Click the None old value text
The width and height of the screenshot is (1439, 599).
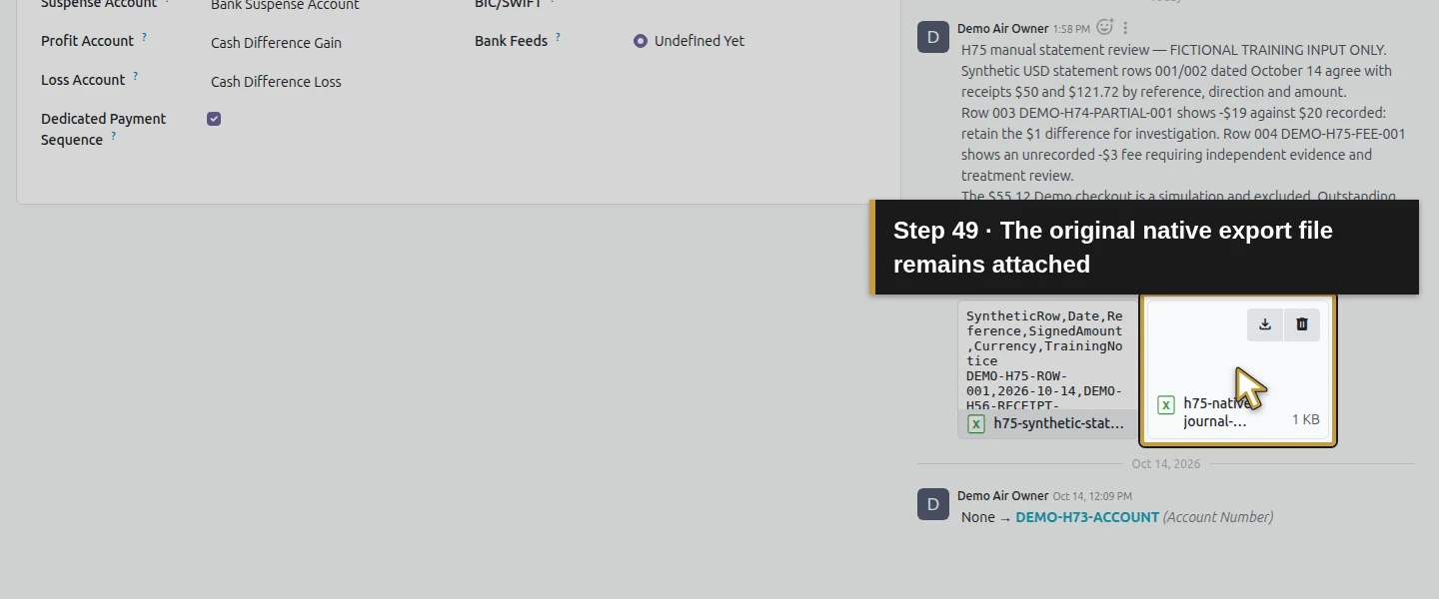coord(978,517)
